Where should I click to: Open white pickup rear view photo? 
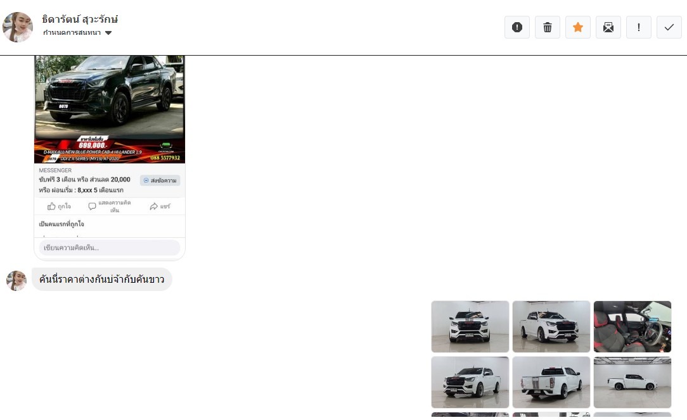[x=551, y=382]
